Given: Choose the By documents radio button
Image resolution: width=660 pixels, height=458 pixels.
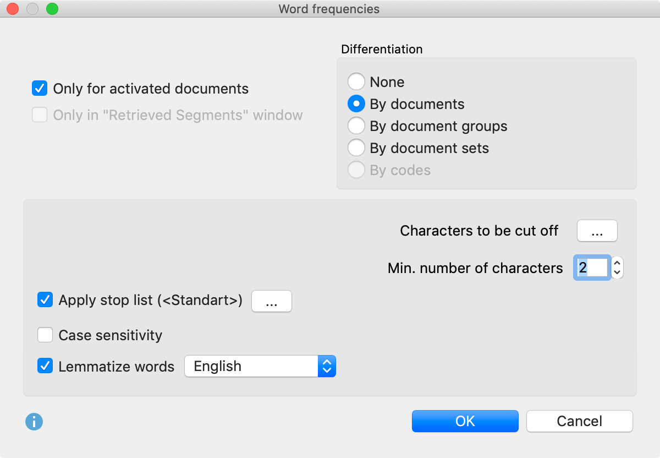Looking at the screenshot, I should [356, 104].
